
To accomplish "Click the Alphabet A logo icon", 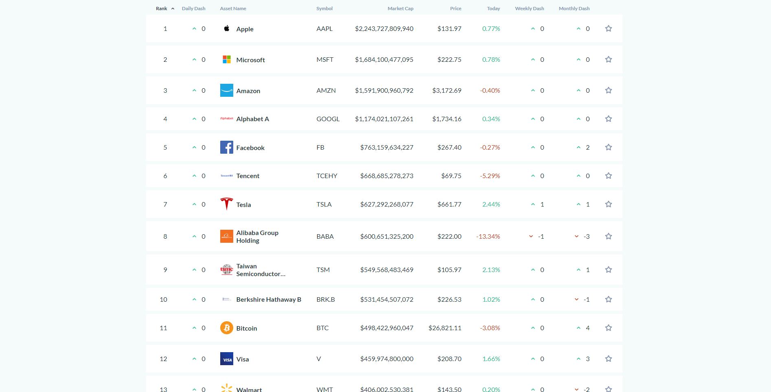I will 227,119.
